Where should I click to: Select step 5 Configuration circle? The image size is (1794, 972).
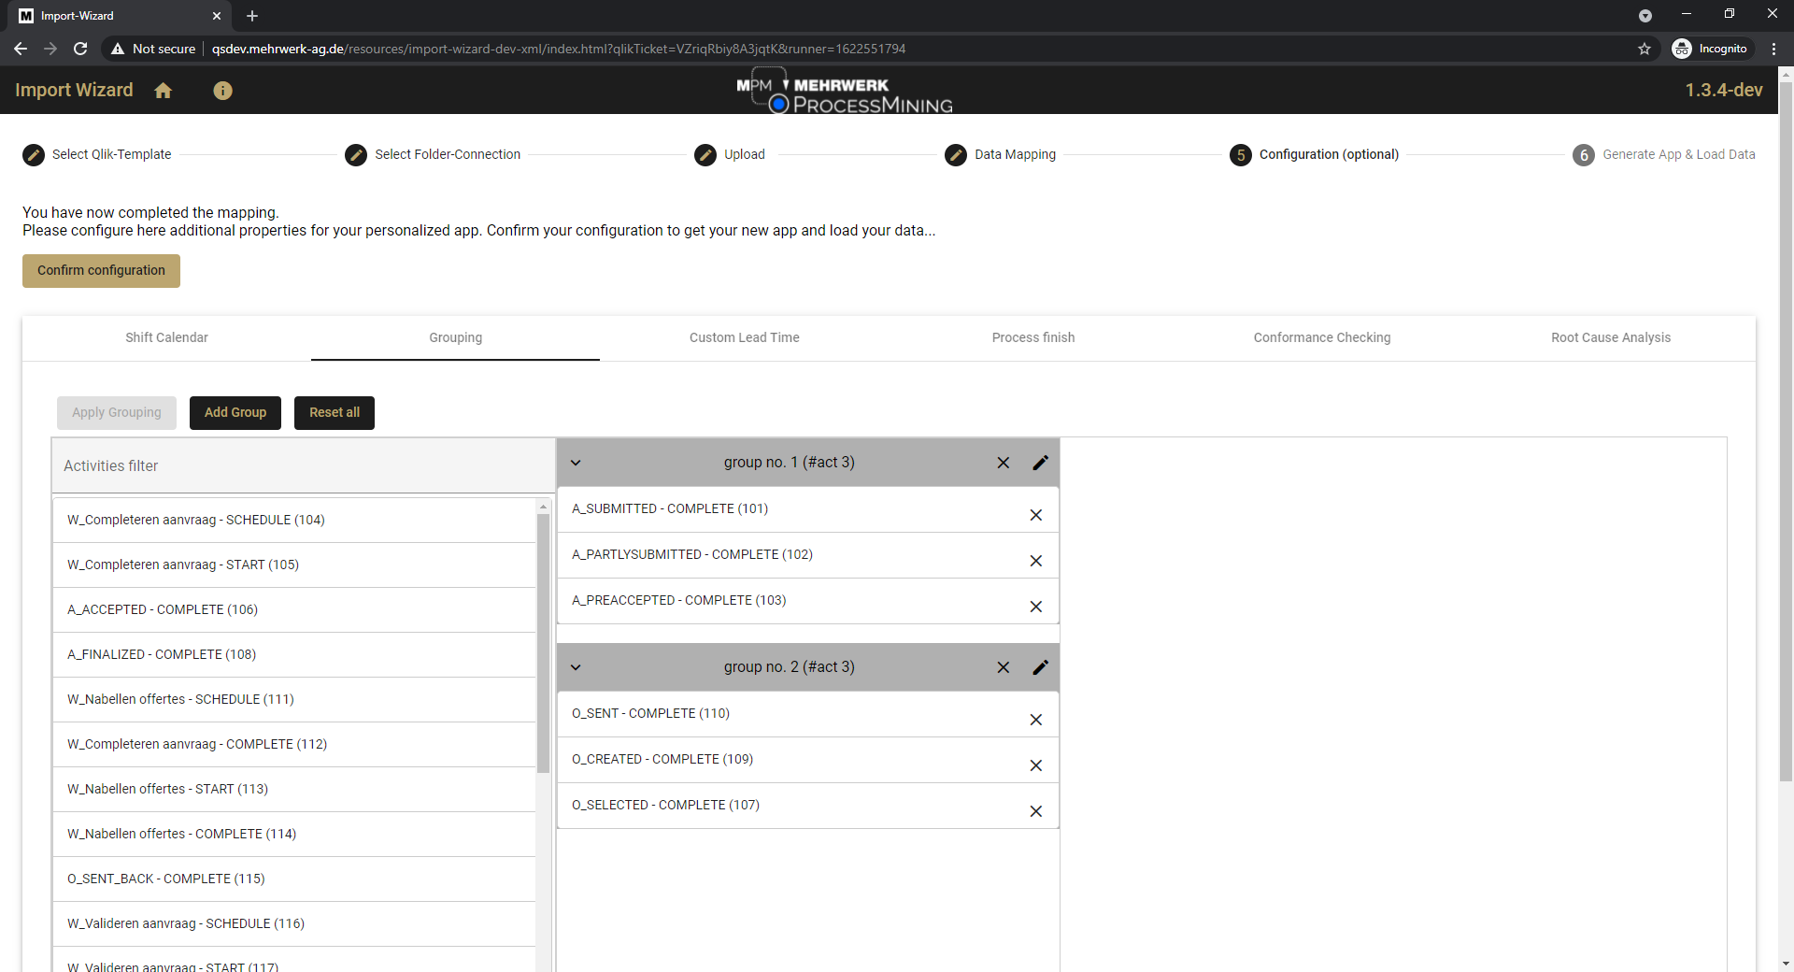click(x=1241, y=155)
